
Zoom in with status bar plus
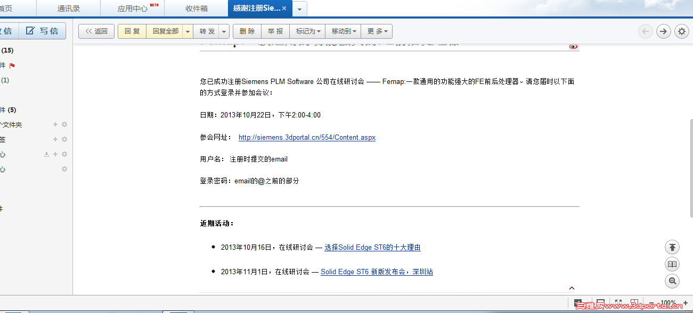click(x=686, y=303)
